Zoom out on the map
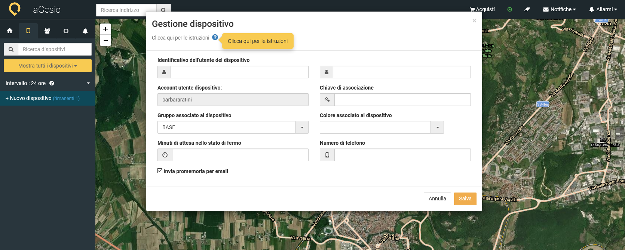 coord(105,40)
